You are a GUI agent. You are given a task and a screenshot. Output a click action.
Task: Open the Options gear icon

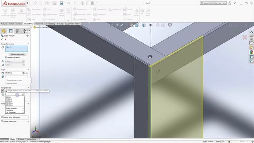pyautogui.click(x=92, y=3)
